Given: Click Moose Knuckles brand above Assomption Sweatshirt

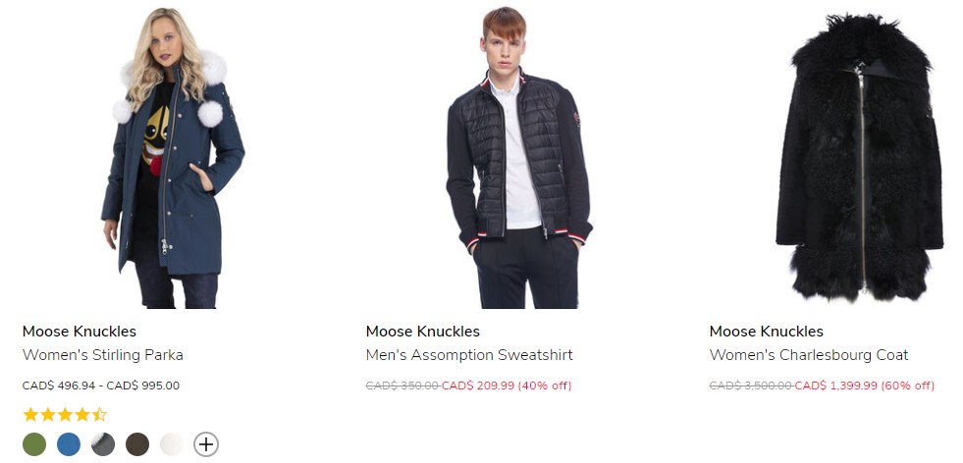Looking at the screenshot, I should 422,332.
